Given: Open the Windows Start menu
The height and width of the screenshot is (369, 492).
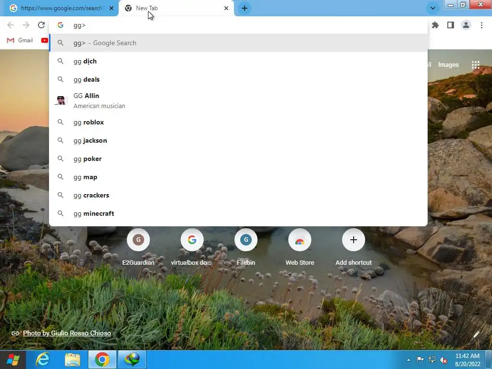Looking at the screenshot, I should [12, 359].
